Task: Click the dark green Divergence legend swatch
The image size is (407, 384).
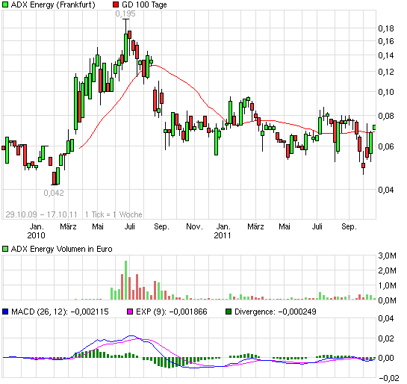Action: (229, 312)
